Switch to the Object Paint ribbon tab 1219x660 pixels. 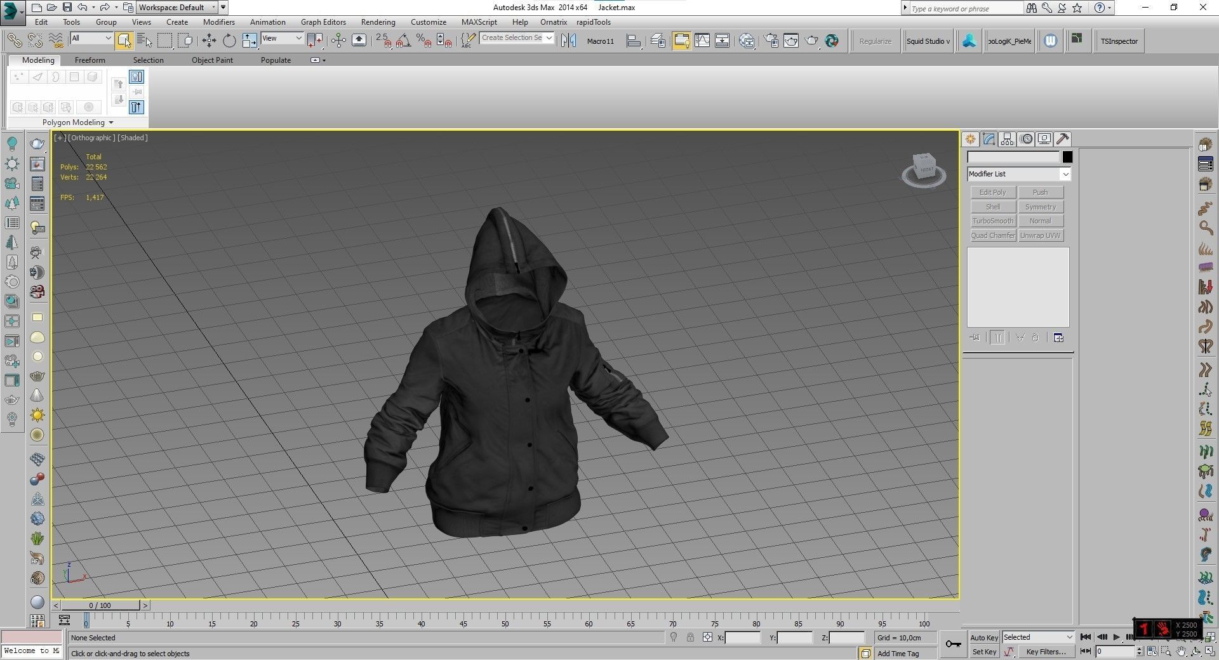212,60
